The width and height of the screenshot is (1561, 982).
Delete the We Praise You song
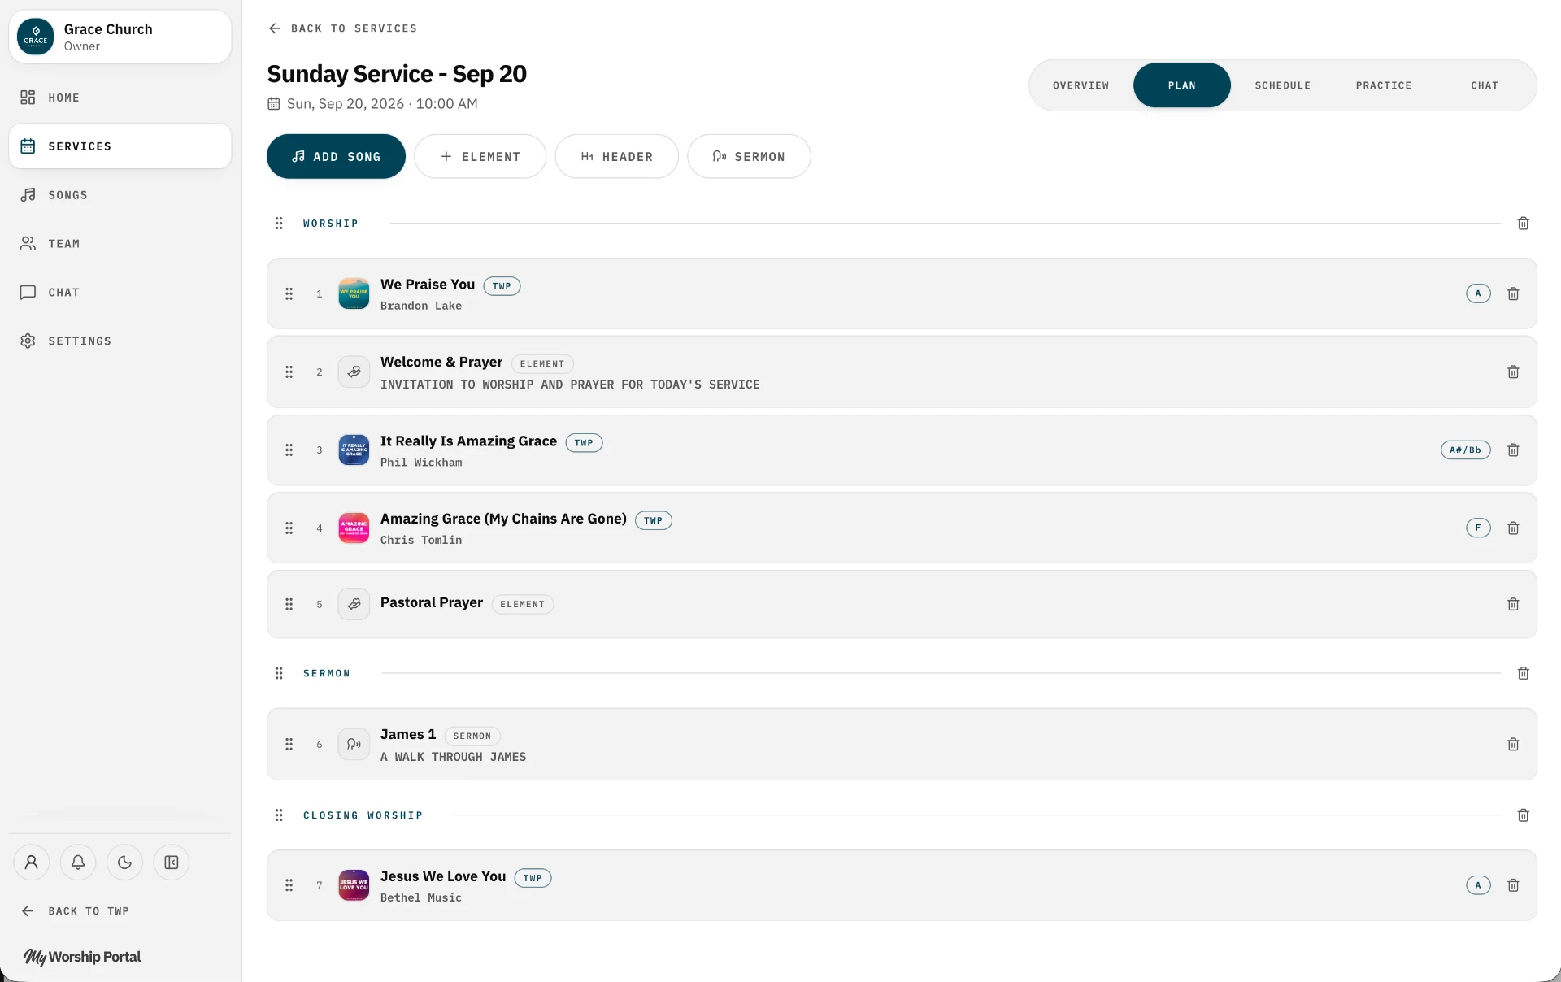(1513, 293)
